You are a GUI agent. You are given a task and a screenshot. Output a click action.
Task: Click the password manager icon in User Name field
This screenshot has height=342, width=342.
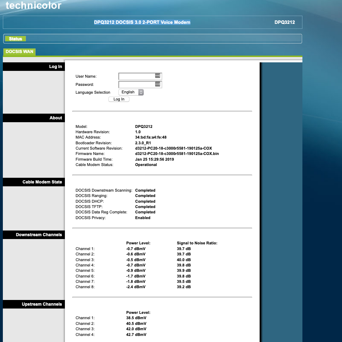click(158, 76)
